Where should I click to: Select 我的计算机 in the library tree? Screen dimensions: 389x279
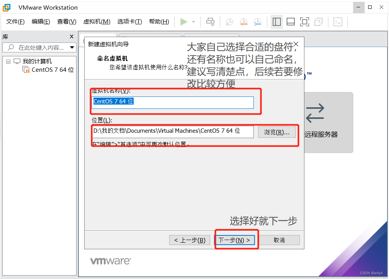point(37,61)
